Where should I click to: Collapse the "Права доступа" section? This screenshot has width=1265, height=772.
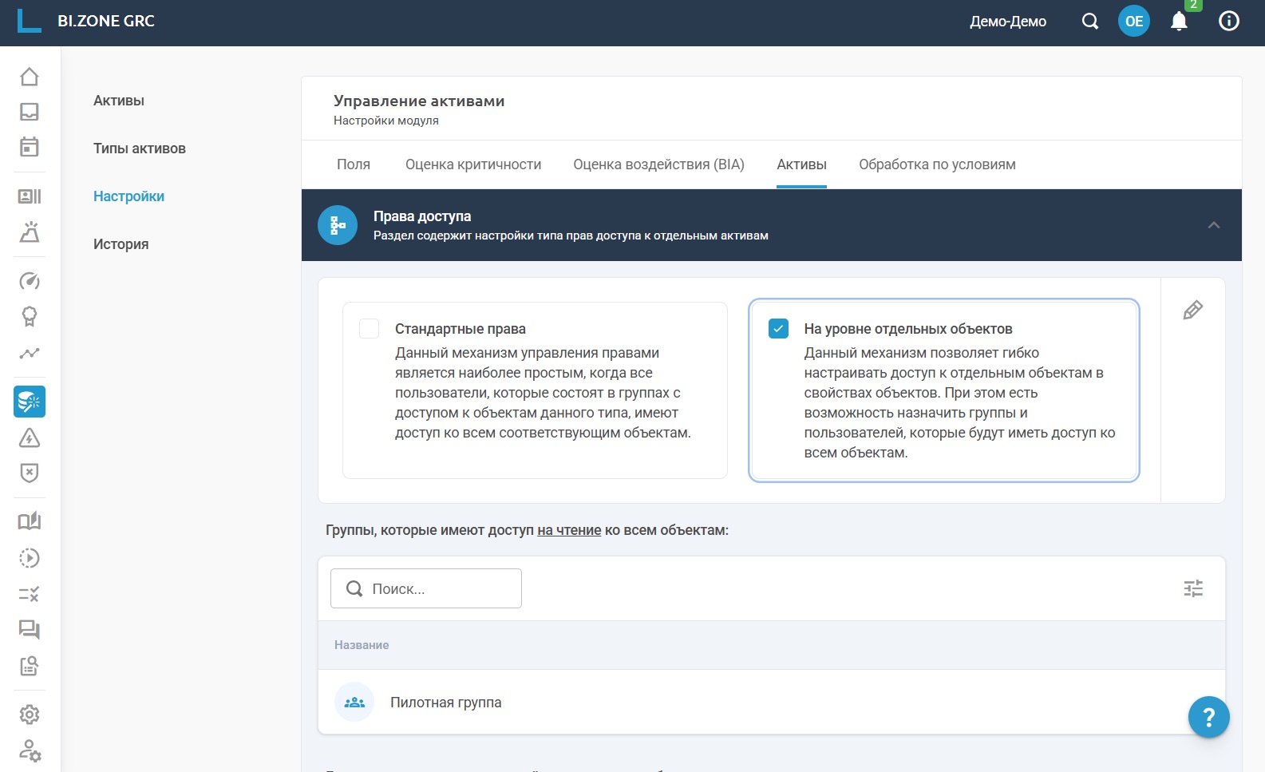point(1214,225)
